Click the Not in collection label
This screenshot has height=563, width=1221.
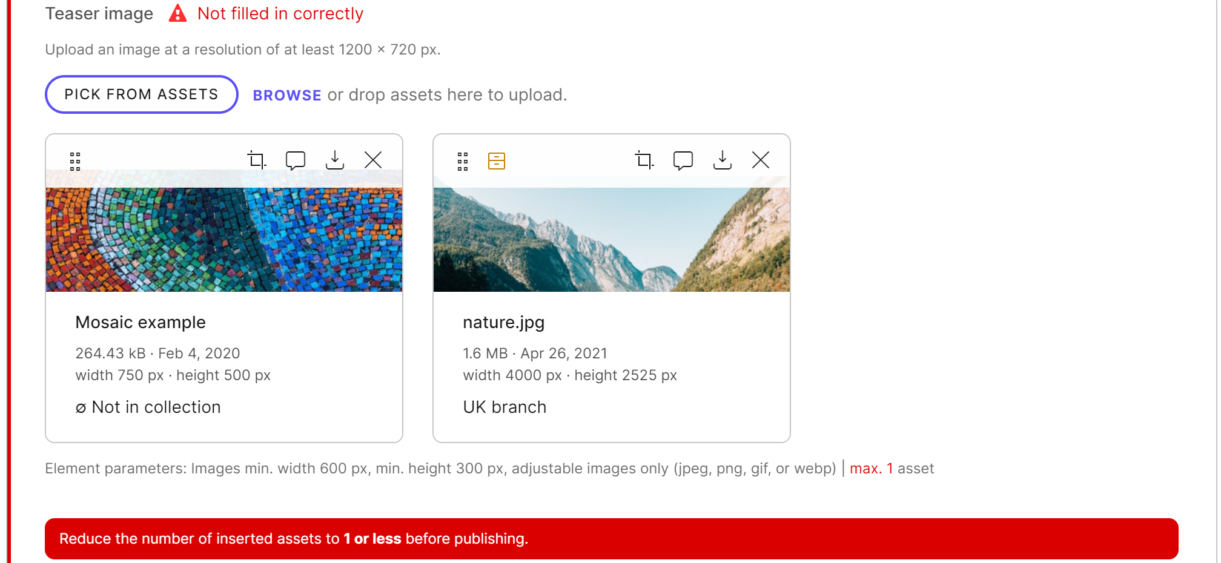tap(148, 407)
